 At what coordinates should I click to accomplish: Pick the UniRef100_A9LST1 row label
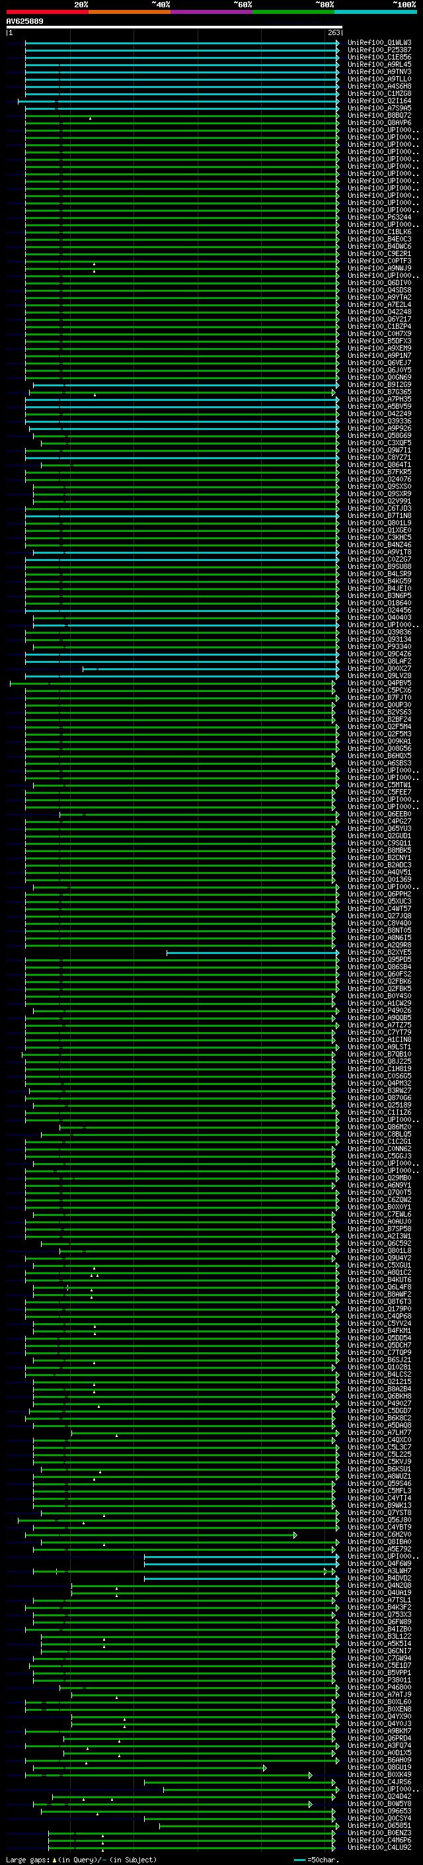tap(379, 1047)
